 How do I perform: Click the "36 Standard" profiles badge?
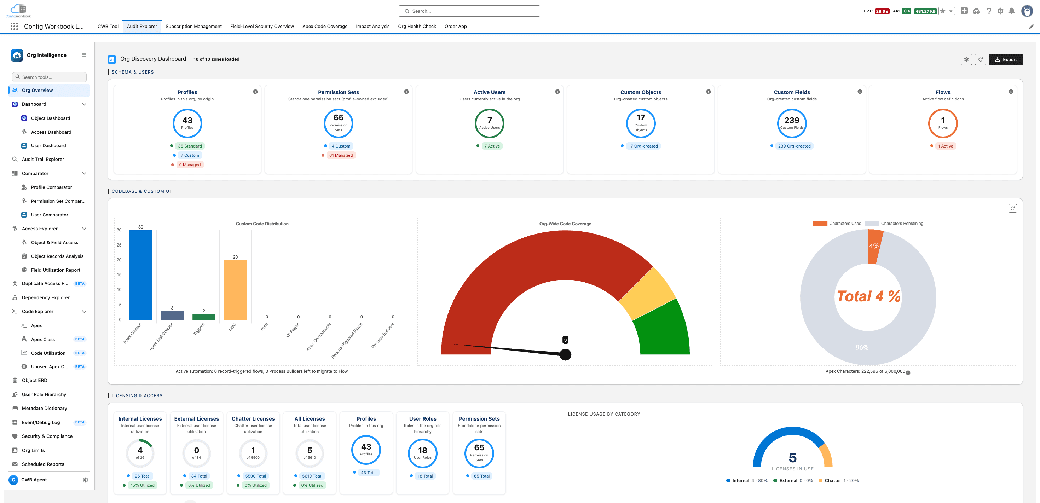190,146
